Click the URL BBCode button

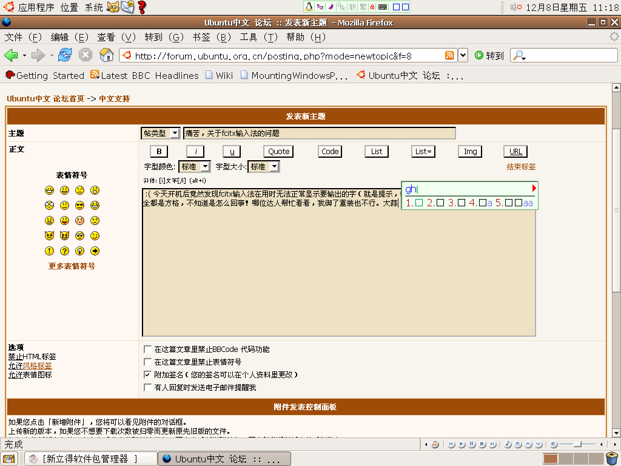515,151
